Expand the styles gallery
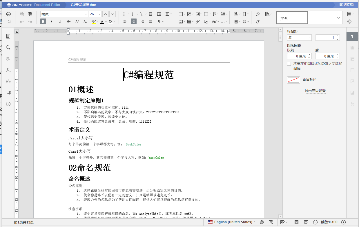The image size is (359, 227). point(338,18)
